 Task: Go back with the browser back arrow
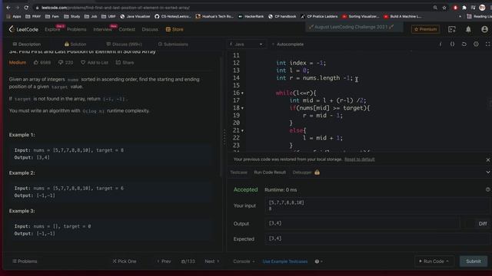click(x=8, y=8)
